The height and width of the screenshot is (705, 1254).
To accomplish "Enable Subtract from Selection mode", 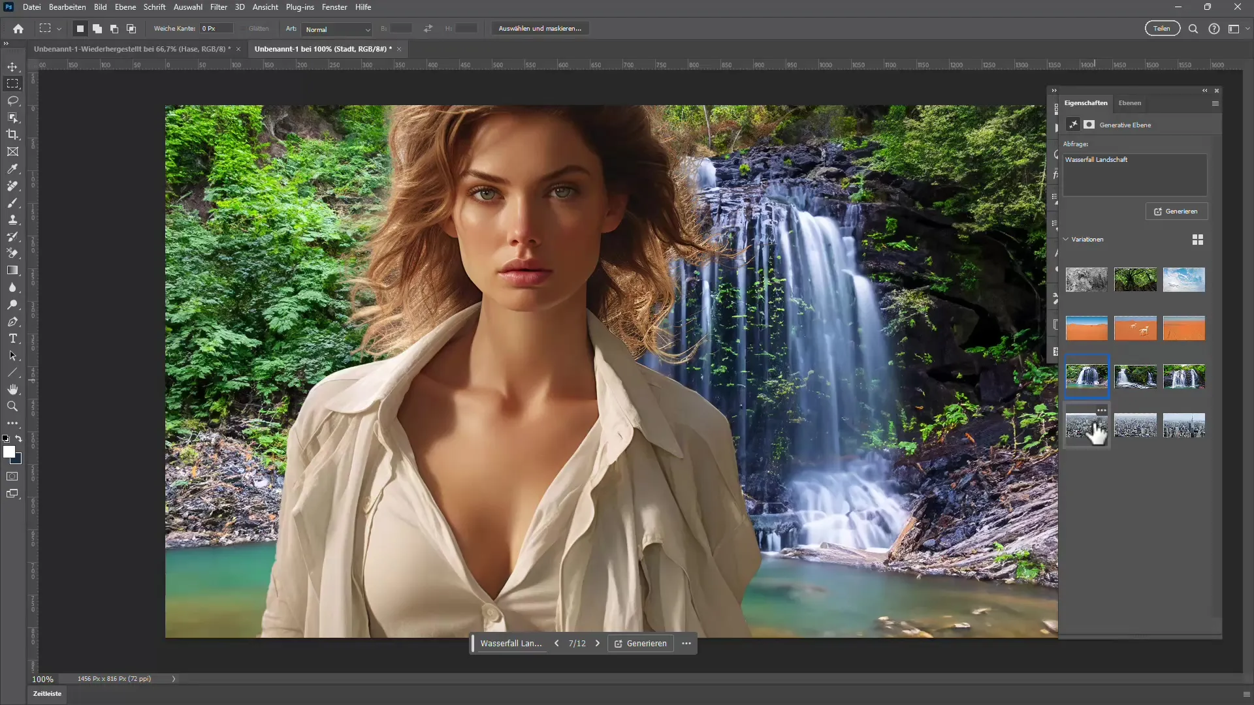I will tap(114, 29).
